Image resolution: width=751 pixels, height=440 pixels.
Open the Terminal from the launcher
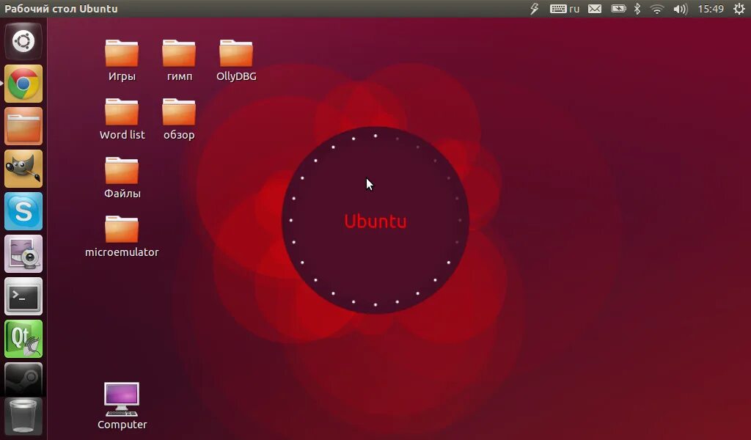pos(23,296)
